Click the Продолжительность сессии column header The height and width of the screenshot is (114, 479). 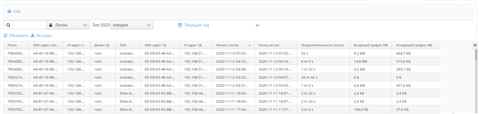(322, 45)
